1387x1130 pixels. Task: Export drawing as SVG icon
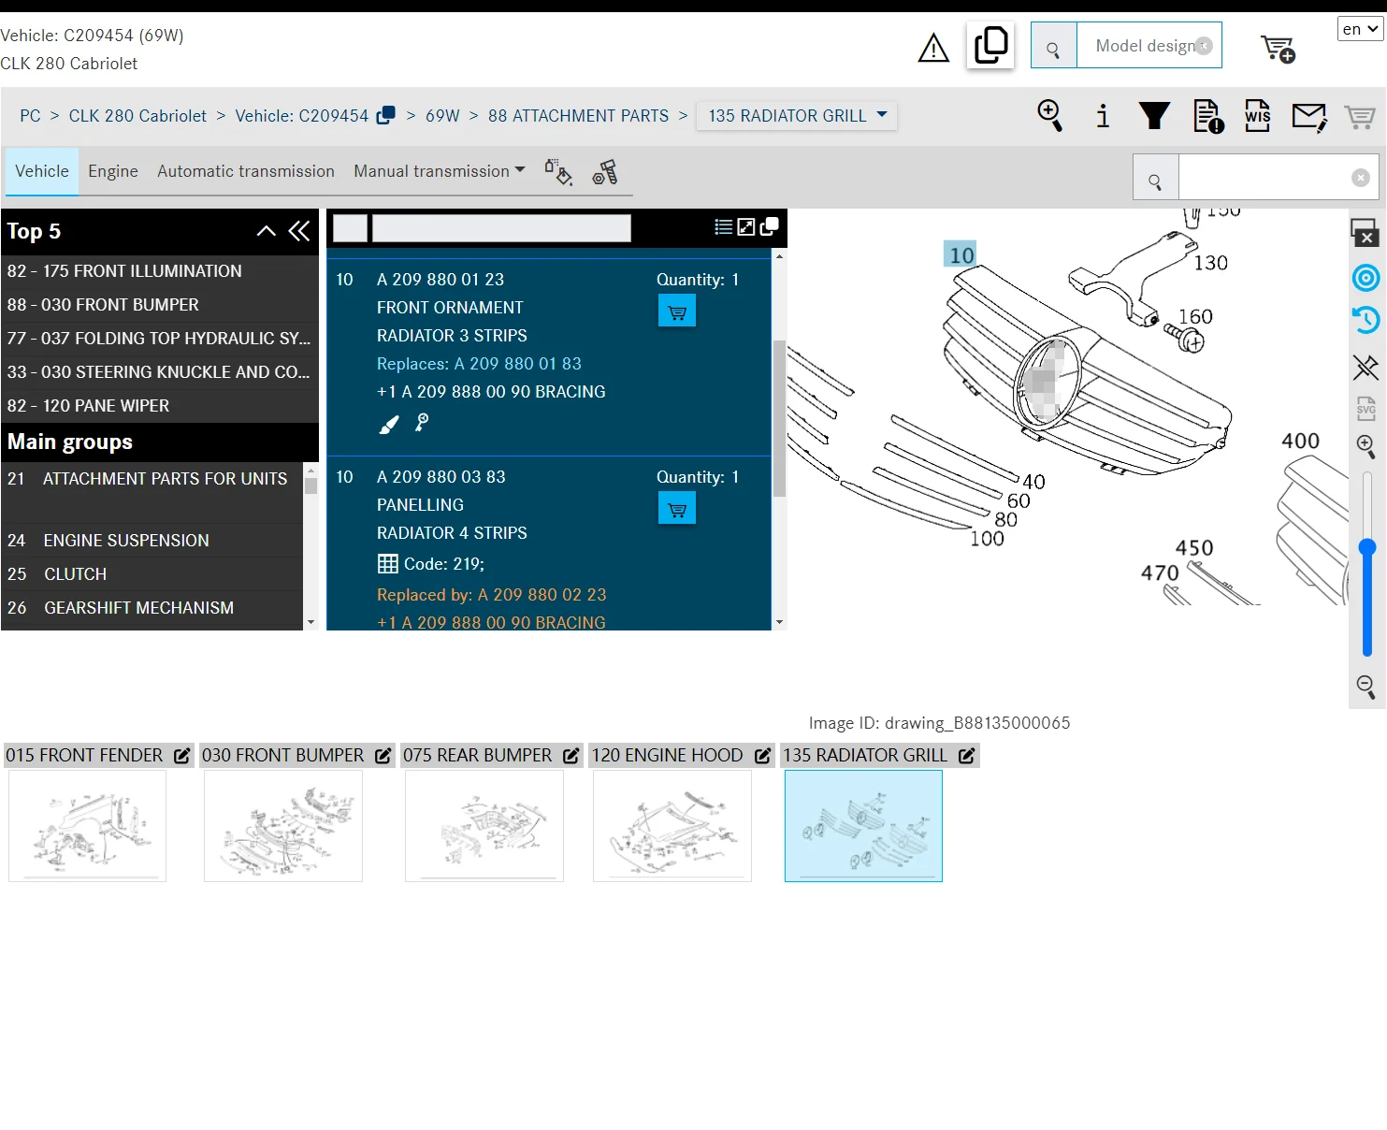(1366, 409)
